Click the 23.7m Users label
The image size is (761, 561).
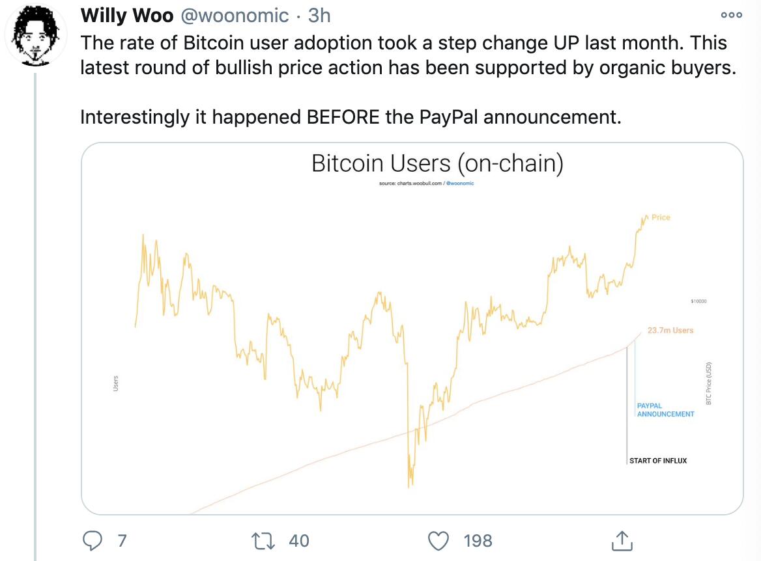coord(668,331)
